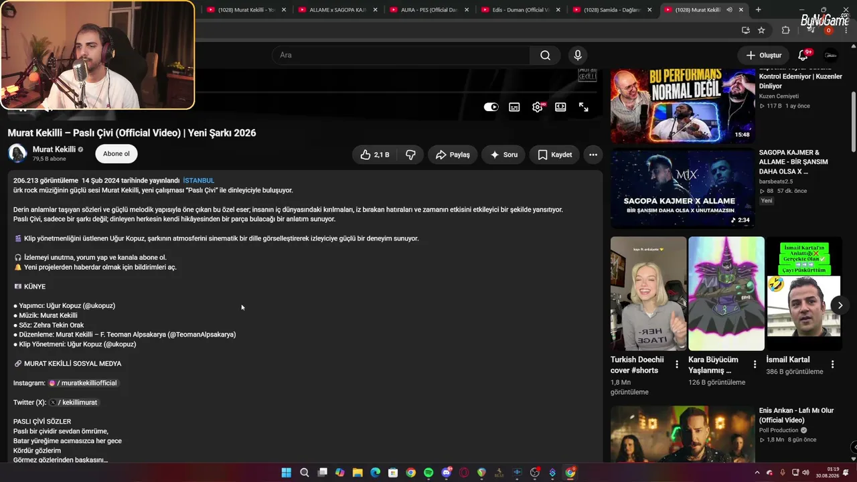857x482 pixels.
Task: Open a new browser tab
Action: click(758, 10)
